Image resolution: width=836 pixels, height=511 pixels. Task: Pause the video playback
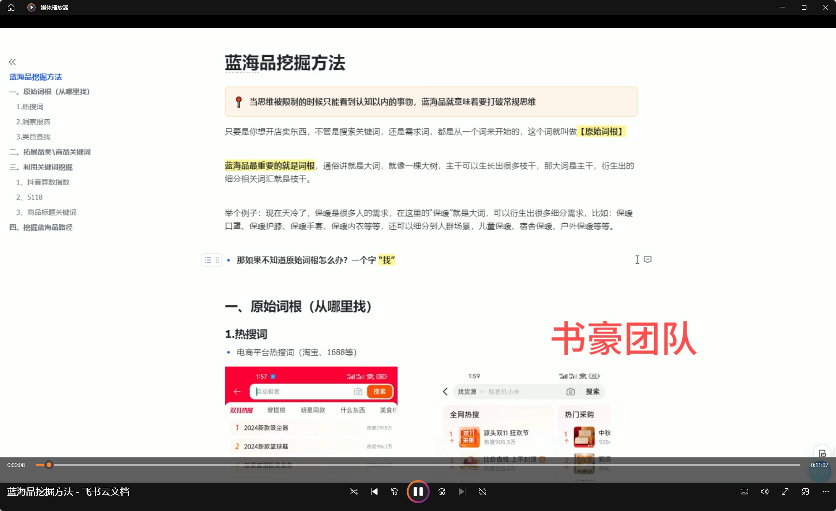tap(418, 492)
